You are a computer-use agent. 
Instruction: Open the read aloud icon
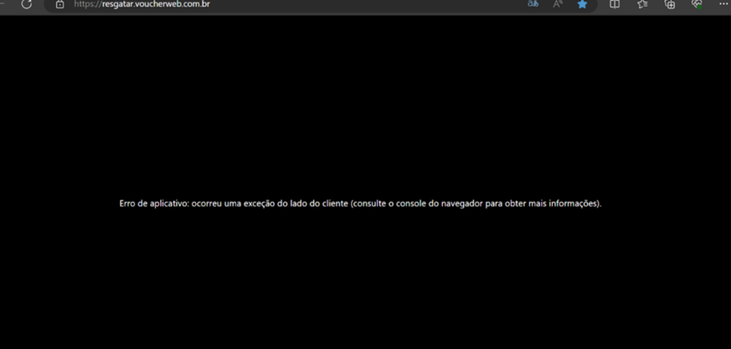click(x=558, y=4)
